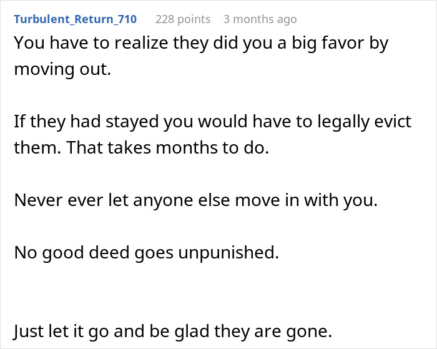Click the 228 points score label

183,19
